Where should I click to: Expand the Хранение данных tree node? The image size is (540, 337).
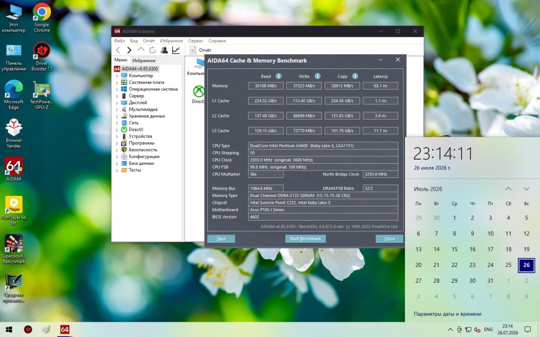(117, 116)
